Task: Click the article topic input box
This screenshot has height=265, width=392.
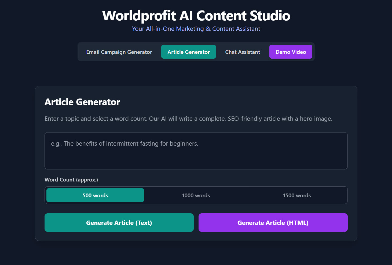Action: click(196, 151)
